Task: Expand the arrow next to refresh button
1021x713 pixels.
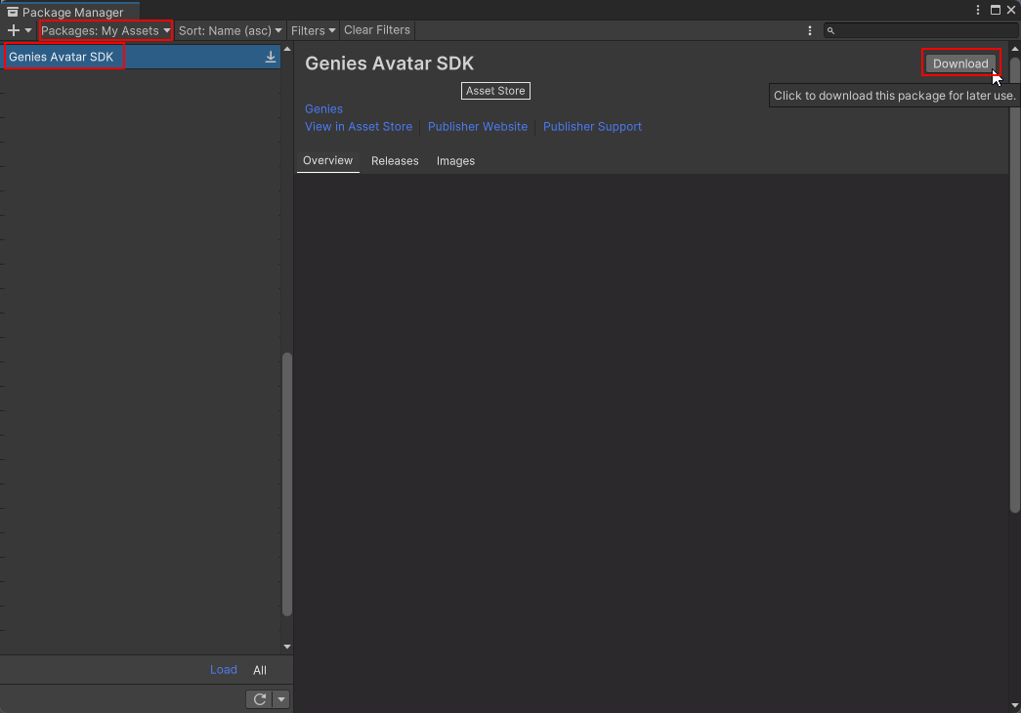Action: tap(281, 699)
